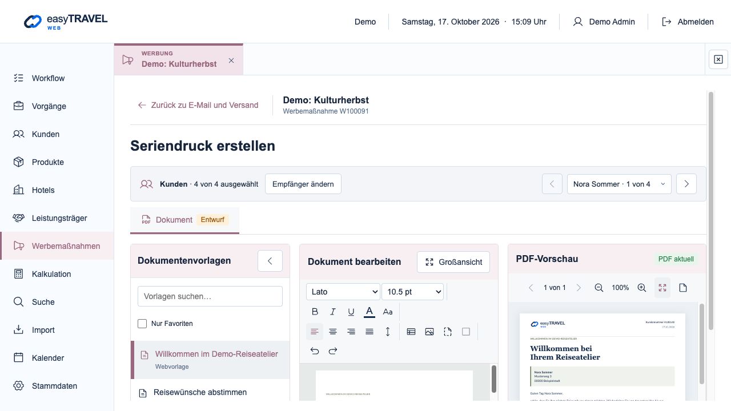Open text color picker (underlined A)
This screenshot has height=411, width=731.
tap(369, 312)
